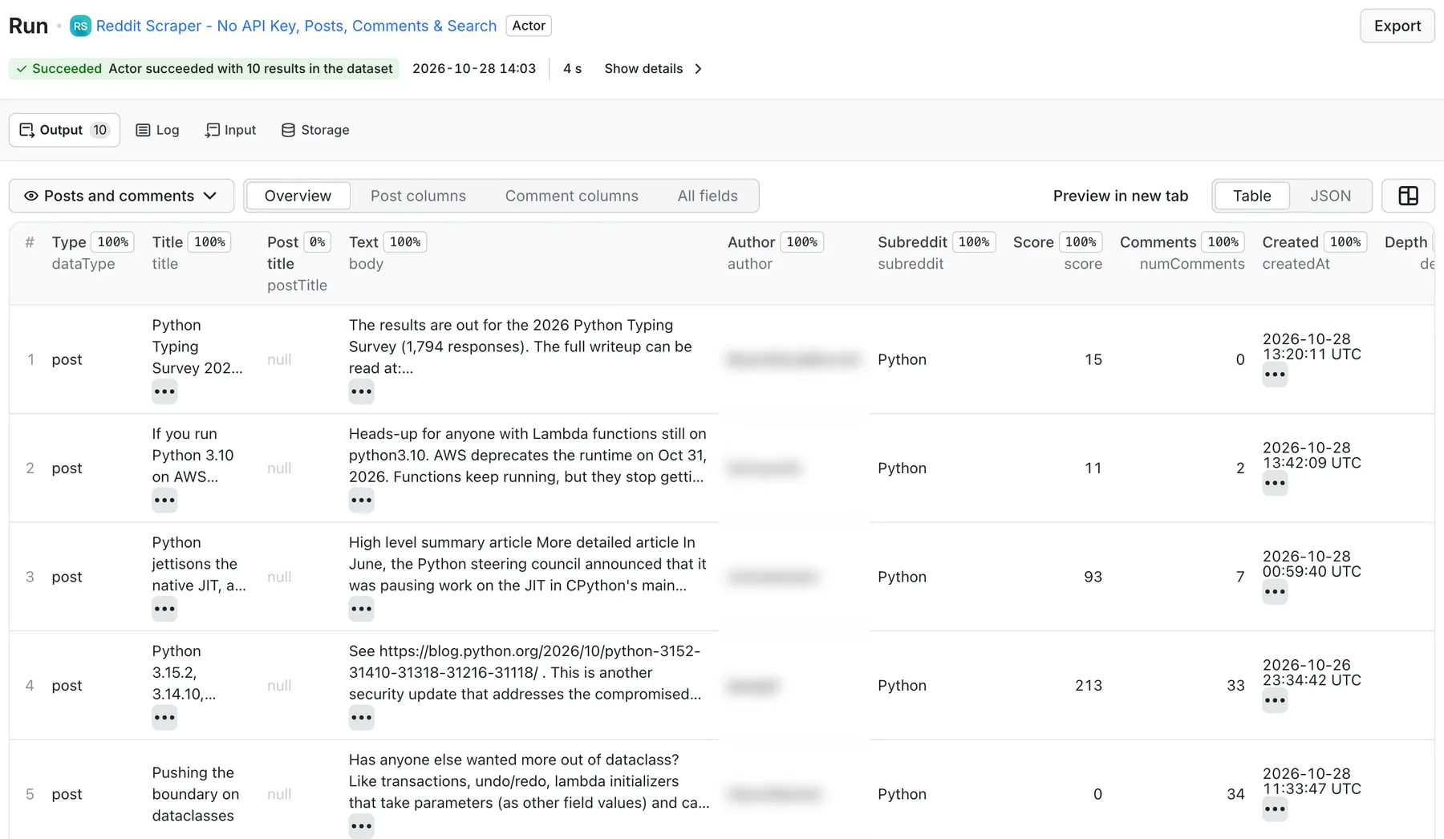
Task: Select JSON display mode
Action: pos(1330,196)
